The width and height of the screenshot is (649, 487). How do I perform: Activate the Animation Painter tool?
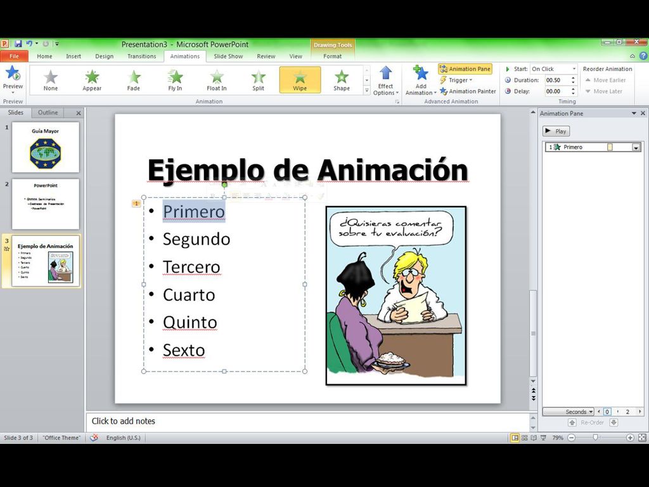click(468, 91)
